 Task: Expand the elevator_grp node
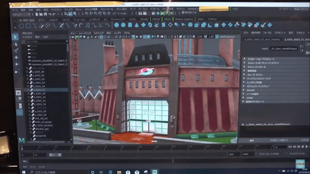(x=31, y=129)
